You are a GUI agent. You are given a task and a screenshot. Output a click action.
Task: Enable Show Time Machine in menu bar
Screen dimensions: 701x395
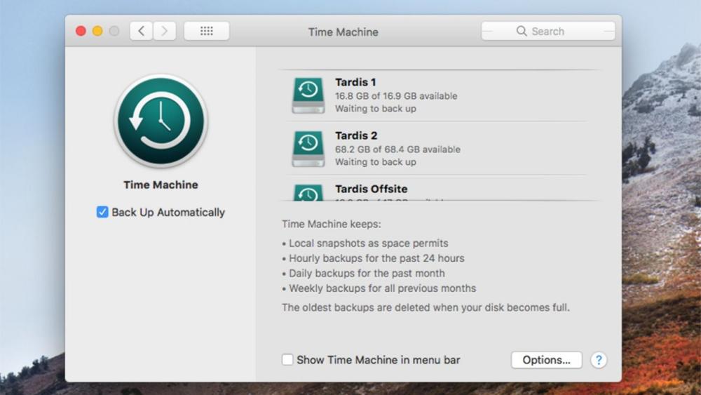pyautogui.click(x=287, y=360)
